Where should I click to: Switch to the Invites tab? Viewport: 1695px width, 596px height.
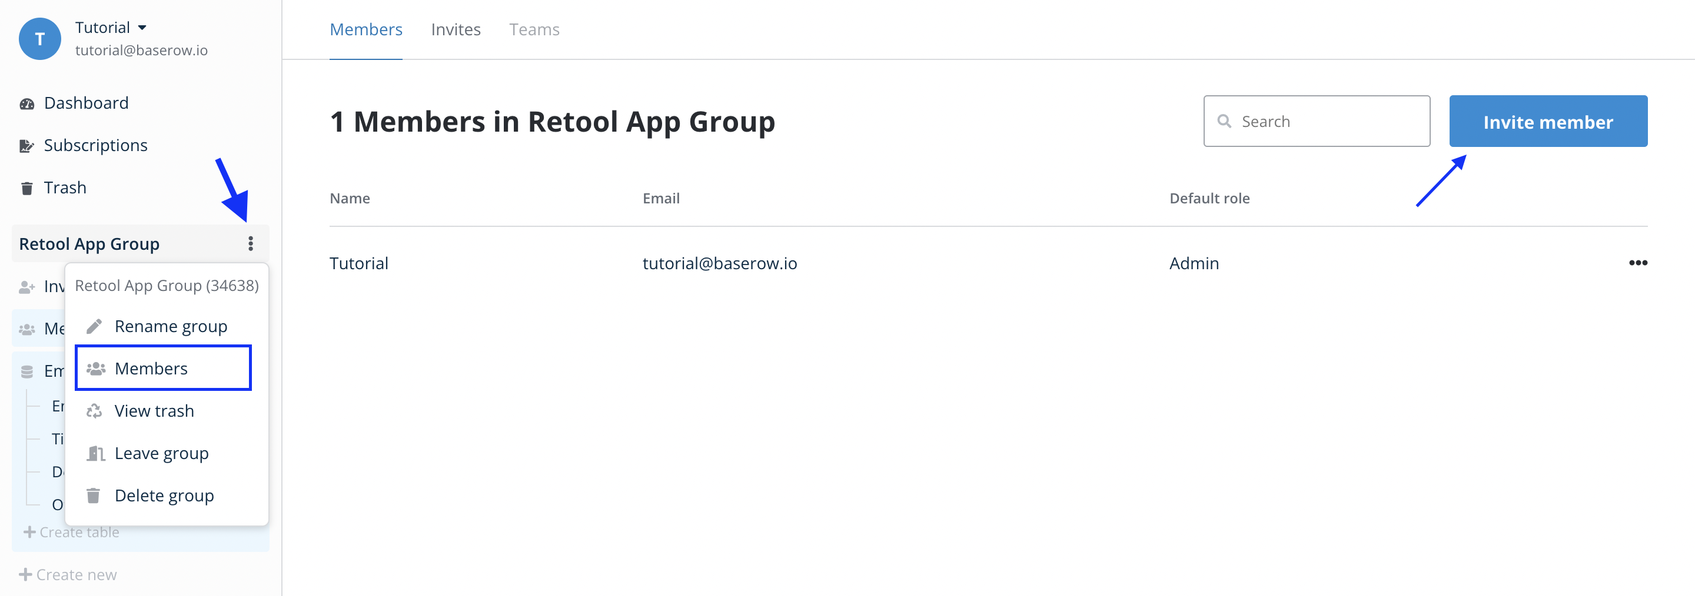click(x=456, y=29)
